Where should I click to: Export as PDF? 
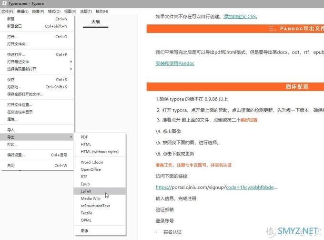(x=100, y=137)
